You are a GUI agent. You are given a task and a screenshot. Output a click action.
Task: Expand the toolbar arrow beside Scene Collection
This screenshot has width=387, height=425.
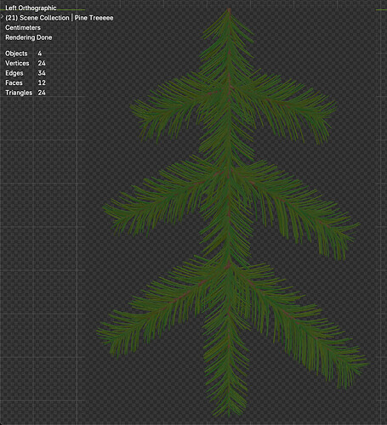(x=2, y=18)
